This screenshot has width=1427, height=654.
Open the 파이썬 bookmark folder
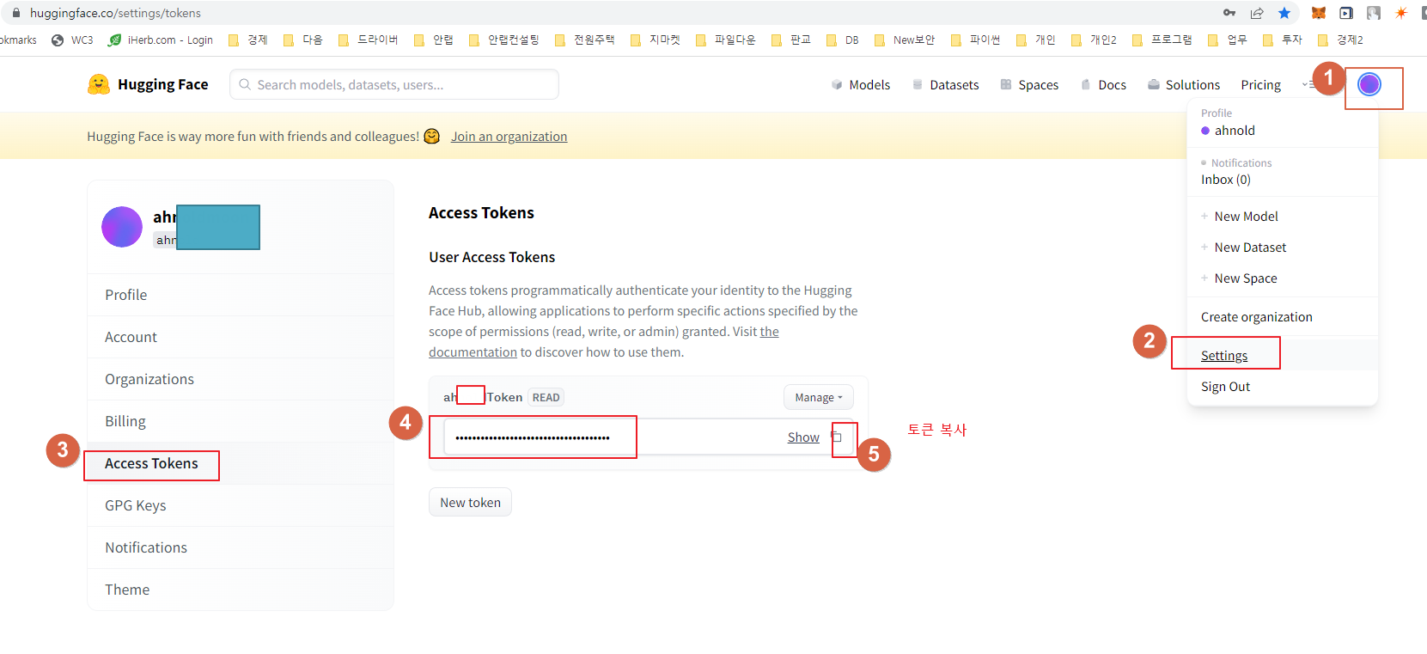975,40
